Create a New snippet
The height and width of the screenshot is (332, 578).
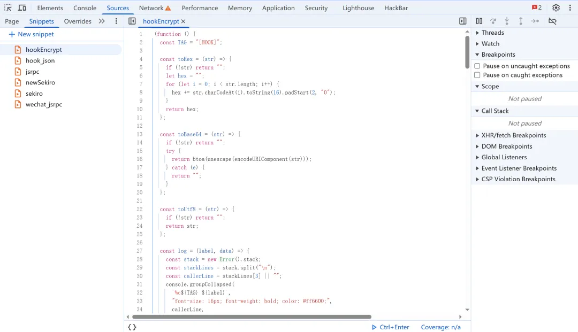tap(32, 34)
